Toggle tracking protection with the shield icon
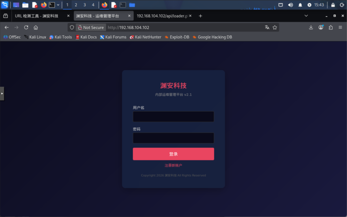The height and width of the screenshot is (217, 347). click(x=72, y=27)
